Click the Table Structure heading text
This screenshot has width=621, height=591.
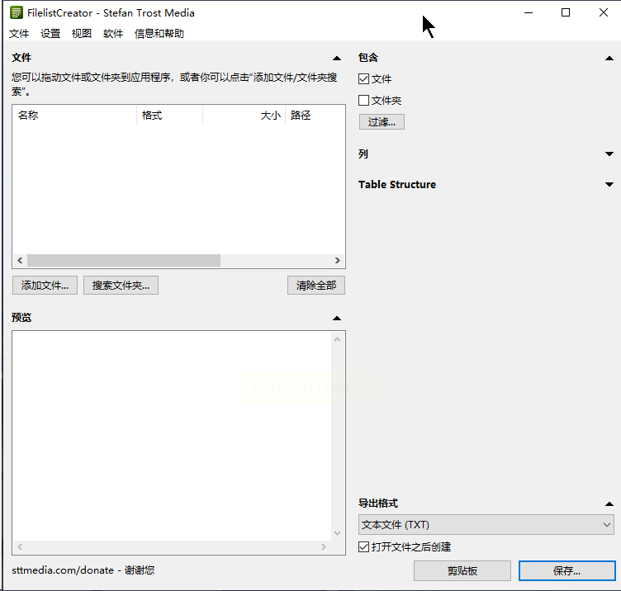pyautogui.click(x=397, y=184)
